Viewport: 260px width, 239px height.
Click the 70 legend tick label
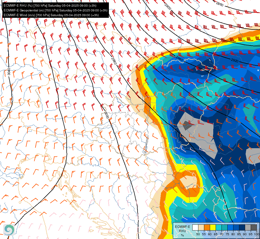click(221, 234)
